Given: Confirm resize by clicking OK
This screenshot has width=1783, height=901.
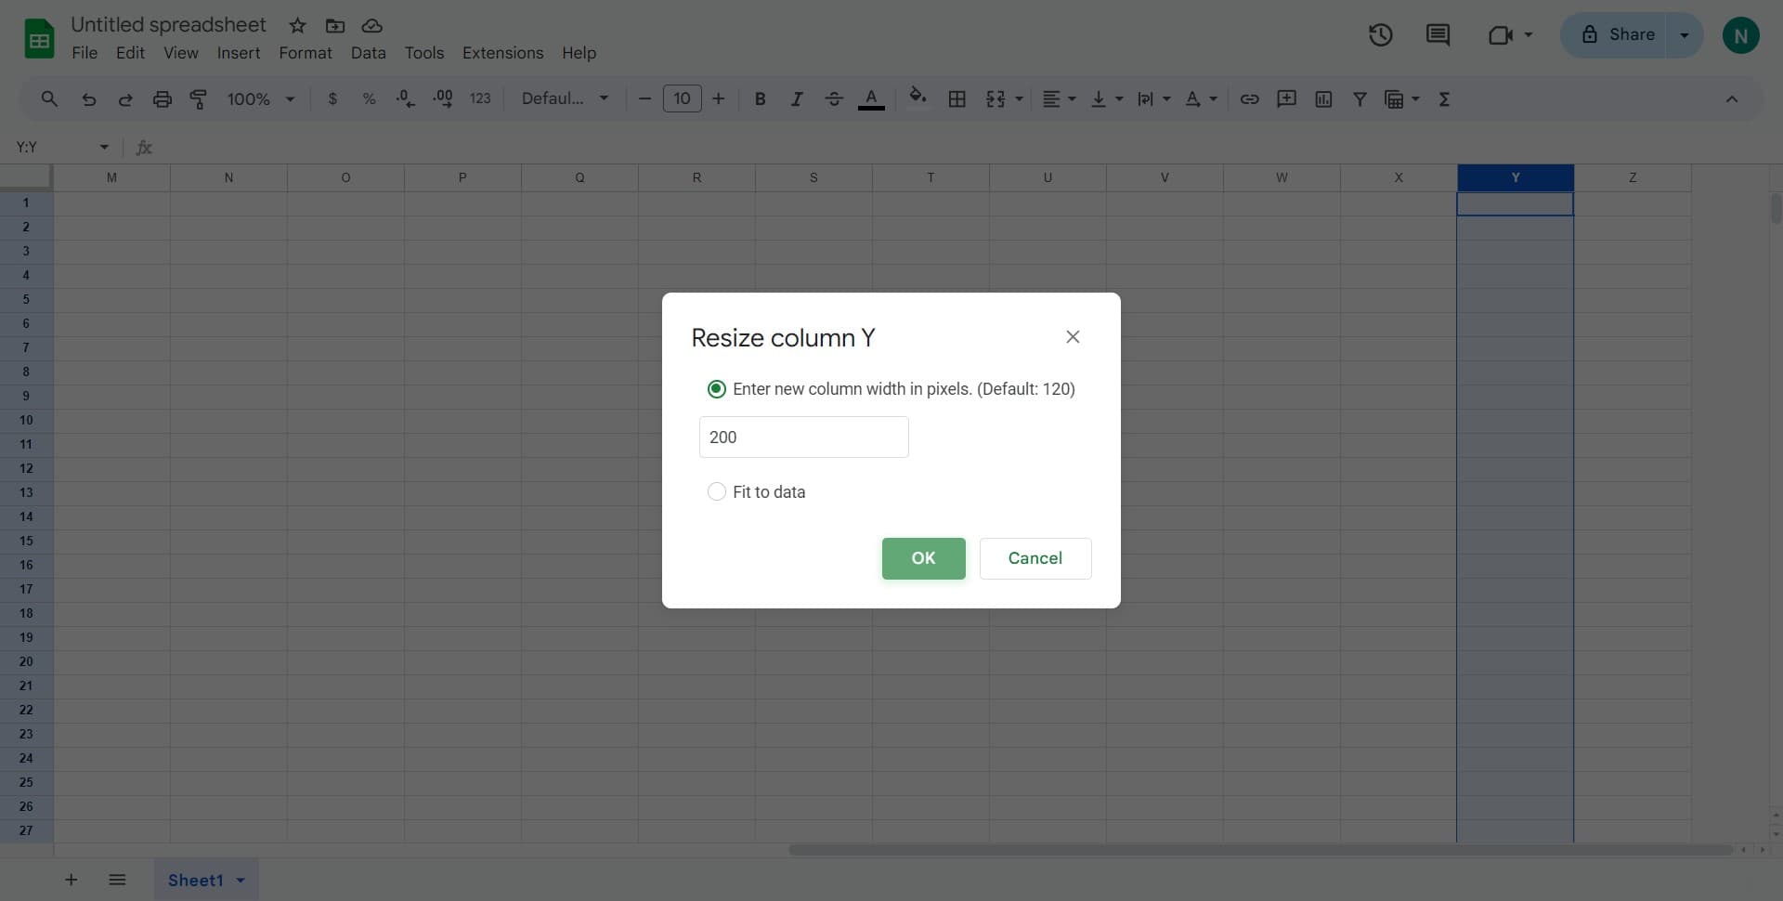Looking at the screenshot, I should [922, 558].
